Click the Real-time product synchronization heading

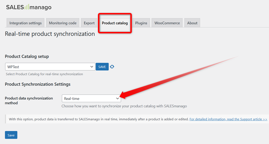tap(50, 34)
